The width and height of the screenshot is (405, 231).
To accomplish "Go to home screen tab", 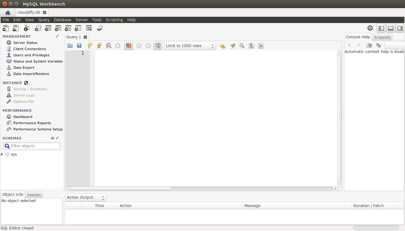I will pos(8,12).
